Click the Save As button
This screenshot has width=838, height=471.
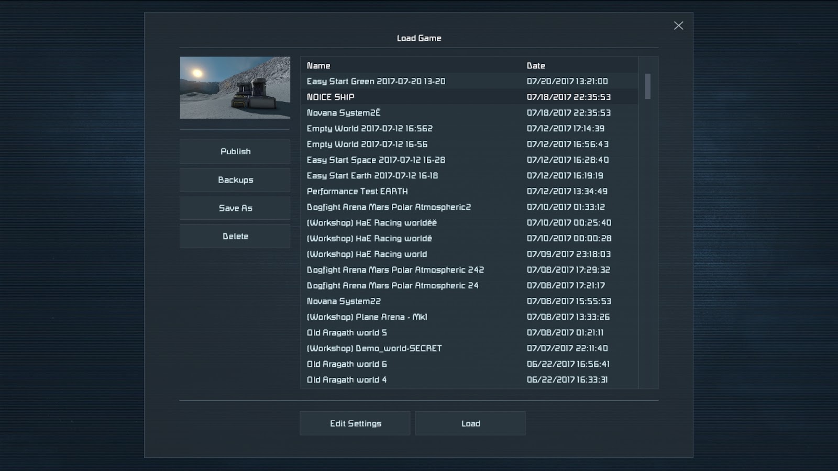[x=235, y=208]
